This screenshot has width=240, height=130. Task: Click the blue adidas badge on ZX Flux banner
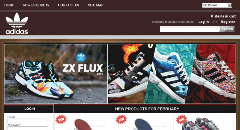(81, 57)
